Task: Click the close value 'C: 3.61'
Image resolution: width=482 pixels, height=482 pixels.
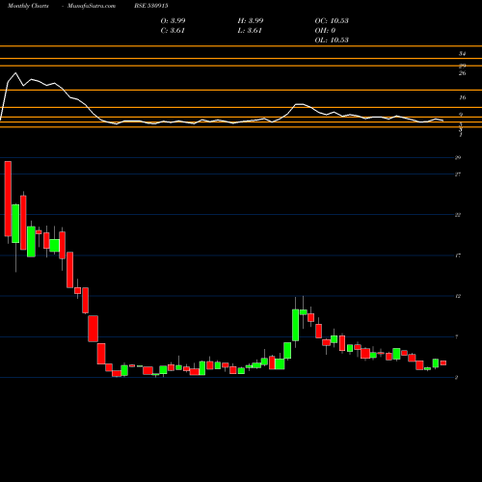Action: [173, 30]
